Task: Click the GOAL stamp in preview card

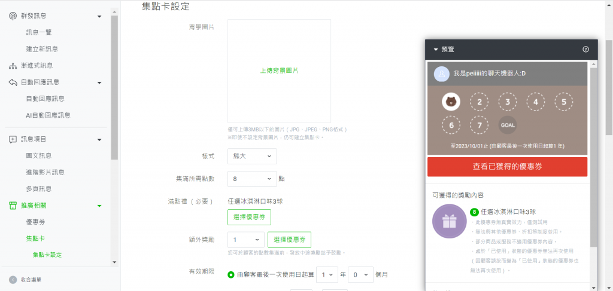Action: [508, 125]
